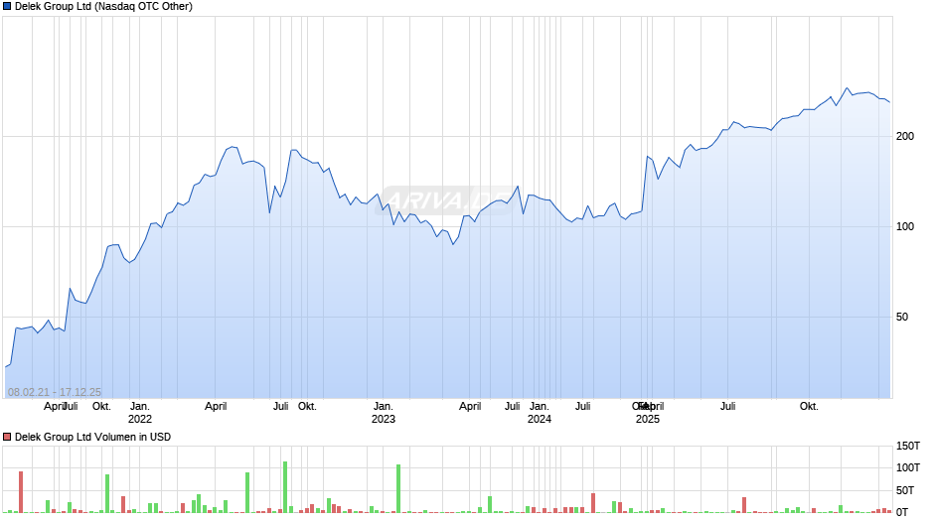Click the volume axis label '100T'
This screenshot has width=934, height=522.
(908, 467)
